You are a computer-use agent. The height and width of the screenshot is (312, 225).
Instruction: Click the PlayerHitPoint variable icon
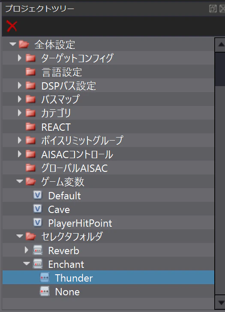click(38, 222)
